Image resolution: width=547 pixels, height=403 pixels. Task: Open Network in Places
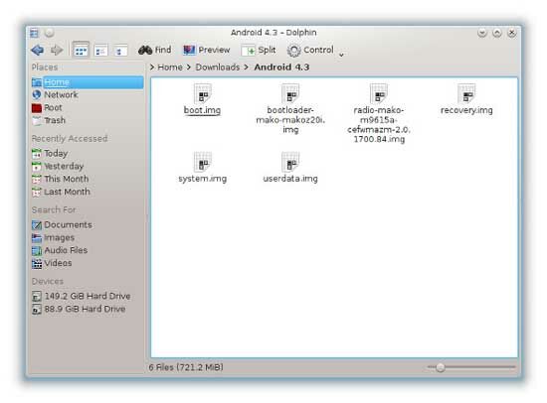point(87,94)
